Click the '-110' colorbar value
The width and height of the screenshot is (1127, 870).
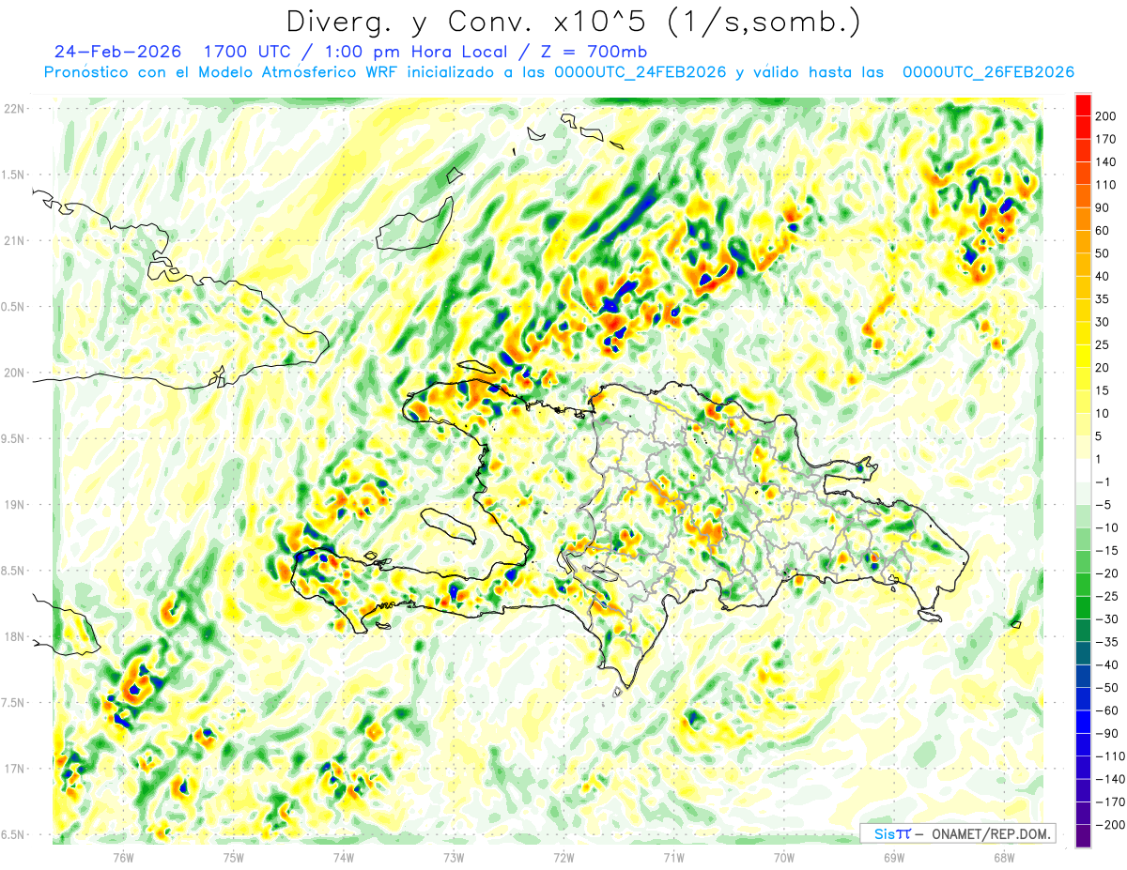[1112, 756]
